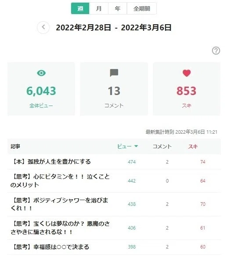Click the red heart icon
Viewport: 227px width, 256px height.
point(187,73)
